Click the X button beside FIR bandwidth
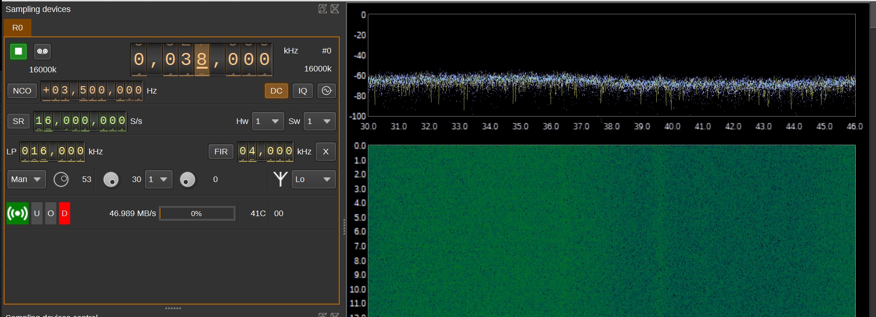The height and width of the screenshot is (317, 876). pos(326,152)
